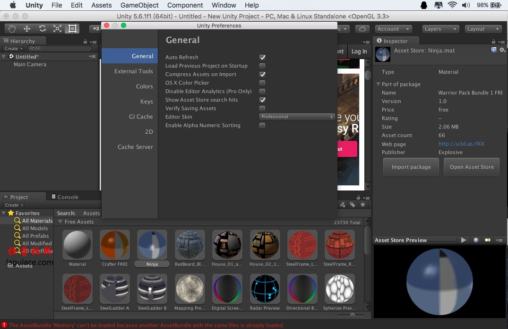
Task: Click the star save search icon
Action: [x=363, y=205]
